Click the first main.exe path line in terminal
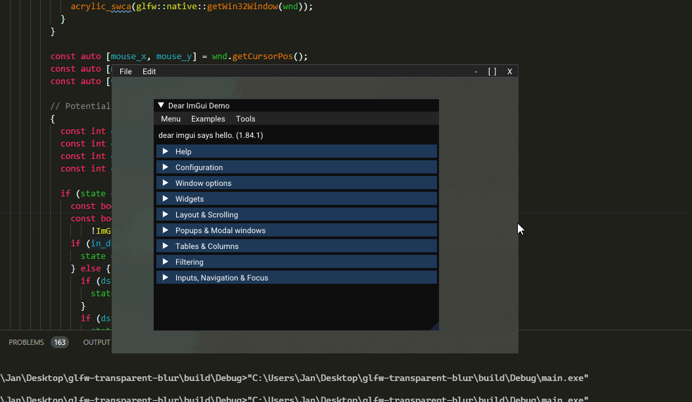This screenshot has height=402, width=692. point(294,378)
